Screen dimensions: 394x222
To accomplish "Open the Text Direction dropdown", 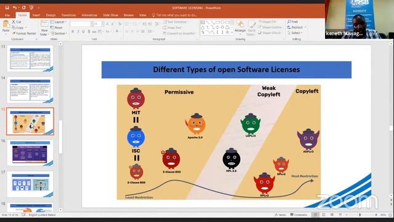I will pos(175,22).
